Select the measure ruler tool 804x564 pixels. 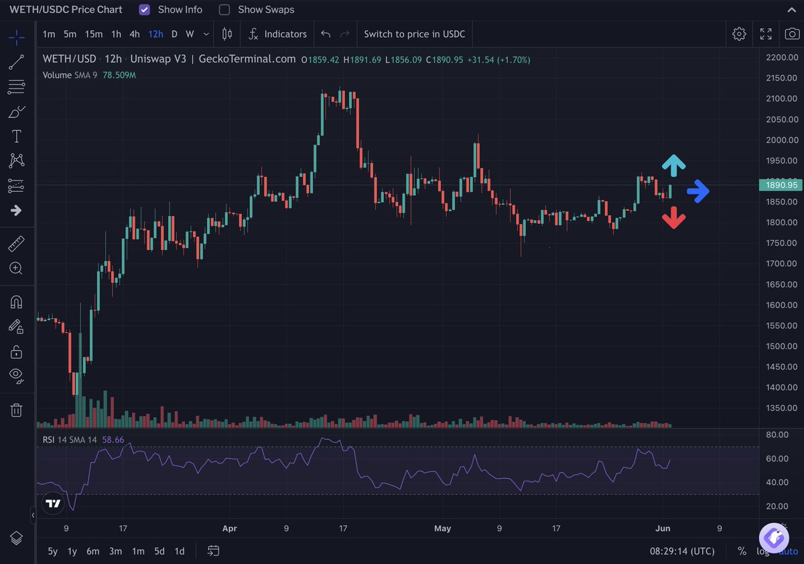(16, 244)
